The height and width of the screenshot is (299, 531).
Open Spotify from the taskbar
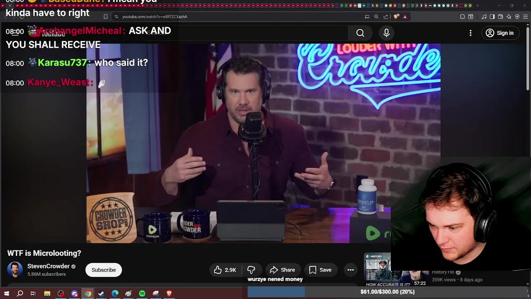(x=142, y=294)
